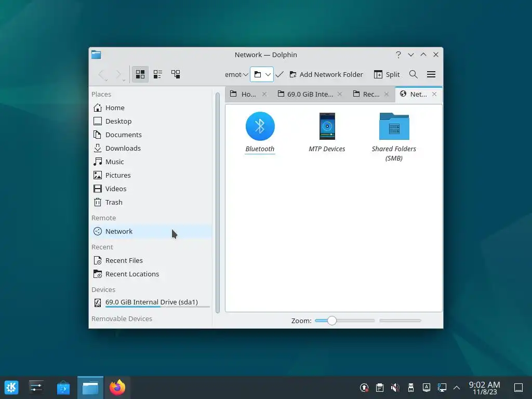532x399 pixels.
Task: Open Trash in Places panel
Action: click(x=151, y=202)
